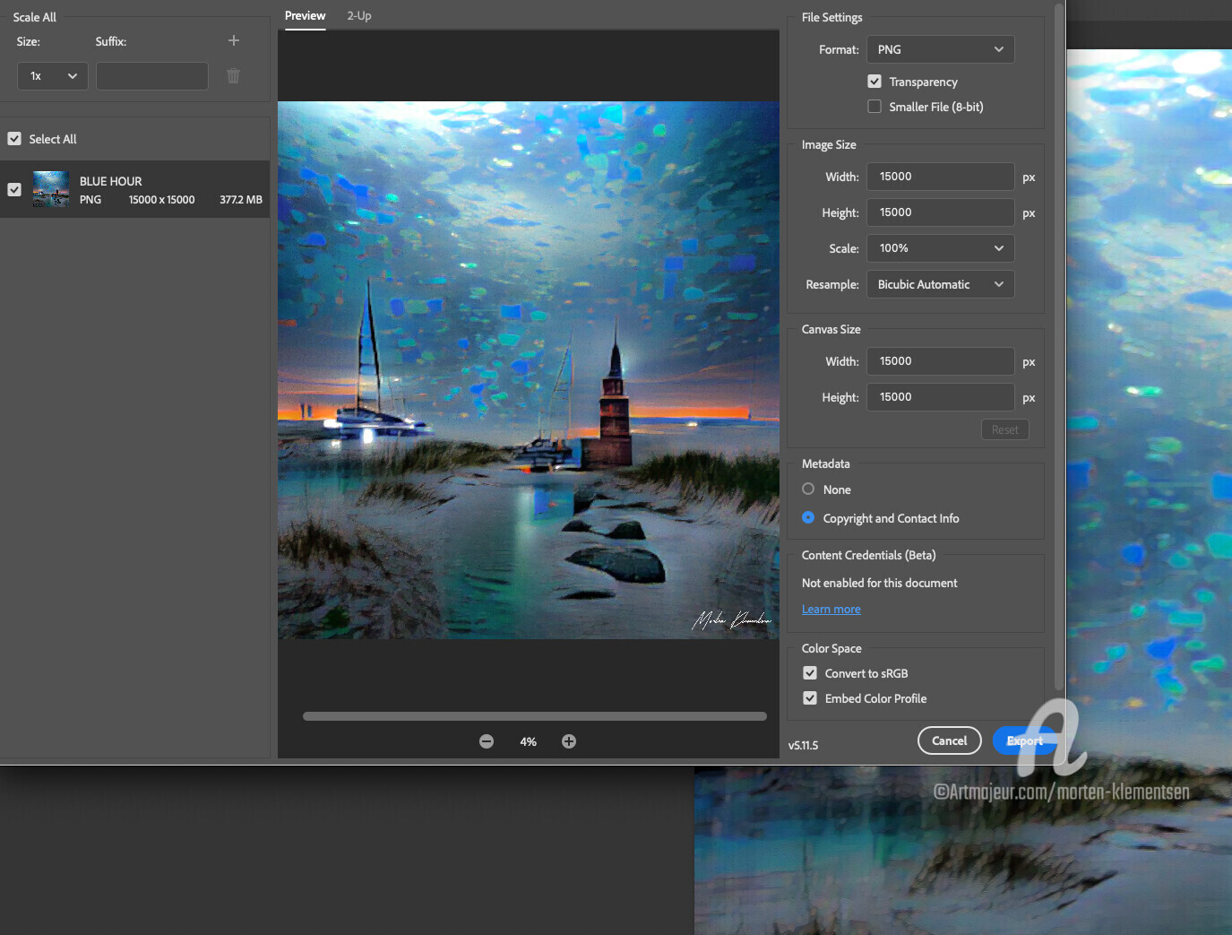
Task: Click the preview horizontal scrollbar
Action: click(x=535, y=716)
